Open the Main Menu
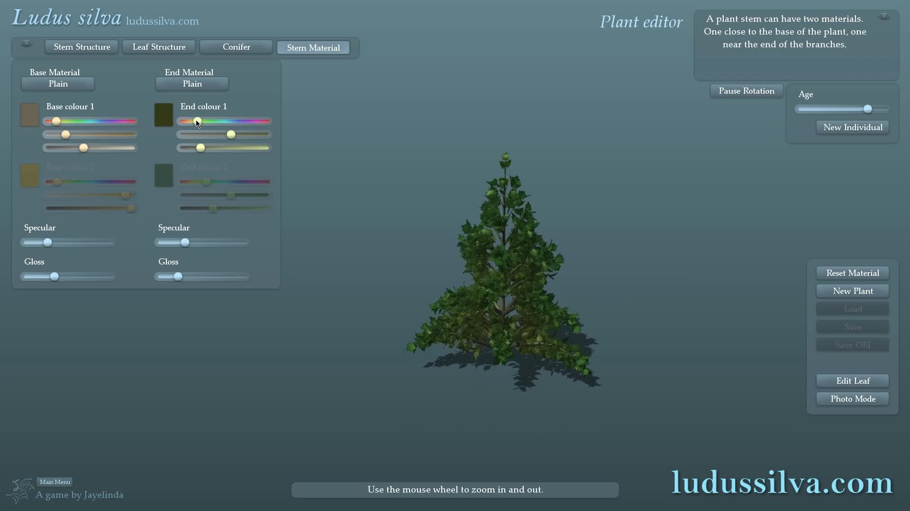 tap(55, 482)
